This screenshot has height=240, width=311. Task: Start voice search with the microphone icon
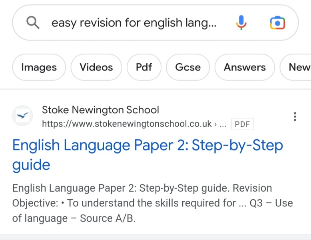[x=241, y=23]
